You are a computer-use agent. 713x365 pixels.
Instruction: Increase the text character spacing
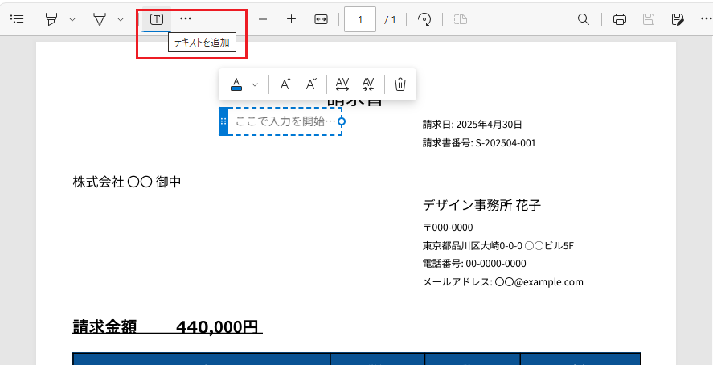342,84
